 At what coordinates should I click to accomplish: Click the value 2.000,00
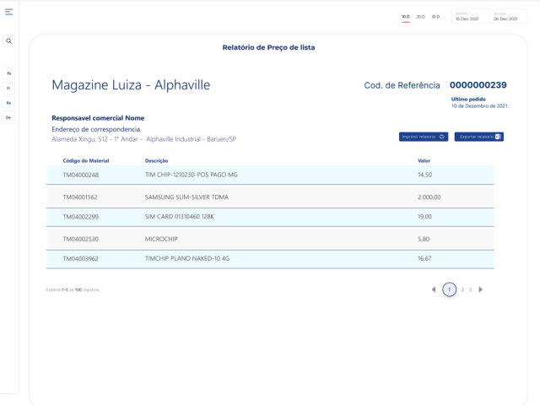click(x=429, y=197)
